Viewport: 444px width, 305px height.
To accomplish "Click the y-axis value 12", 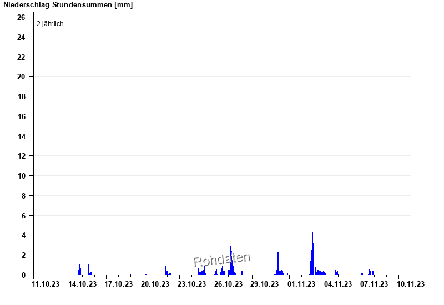I will 21,156.
